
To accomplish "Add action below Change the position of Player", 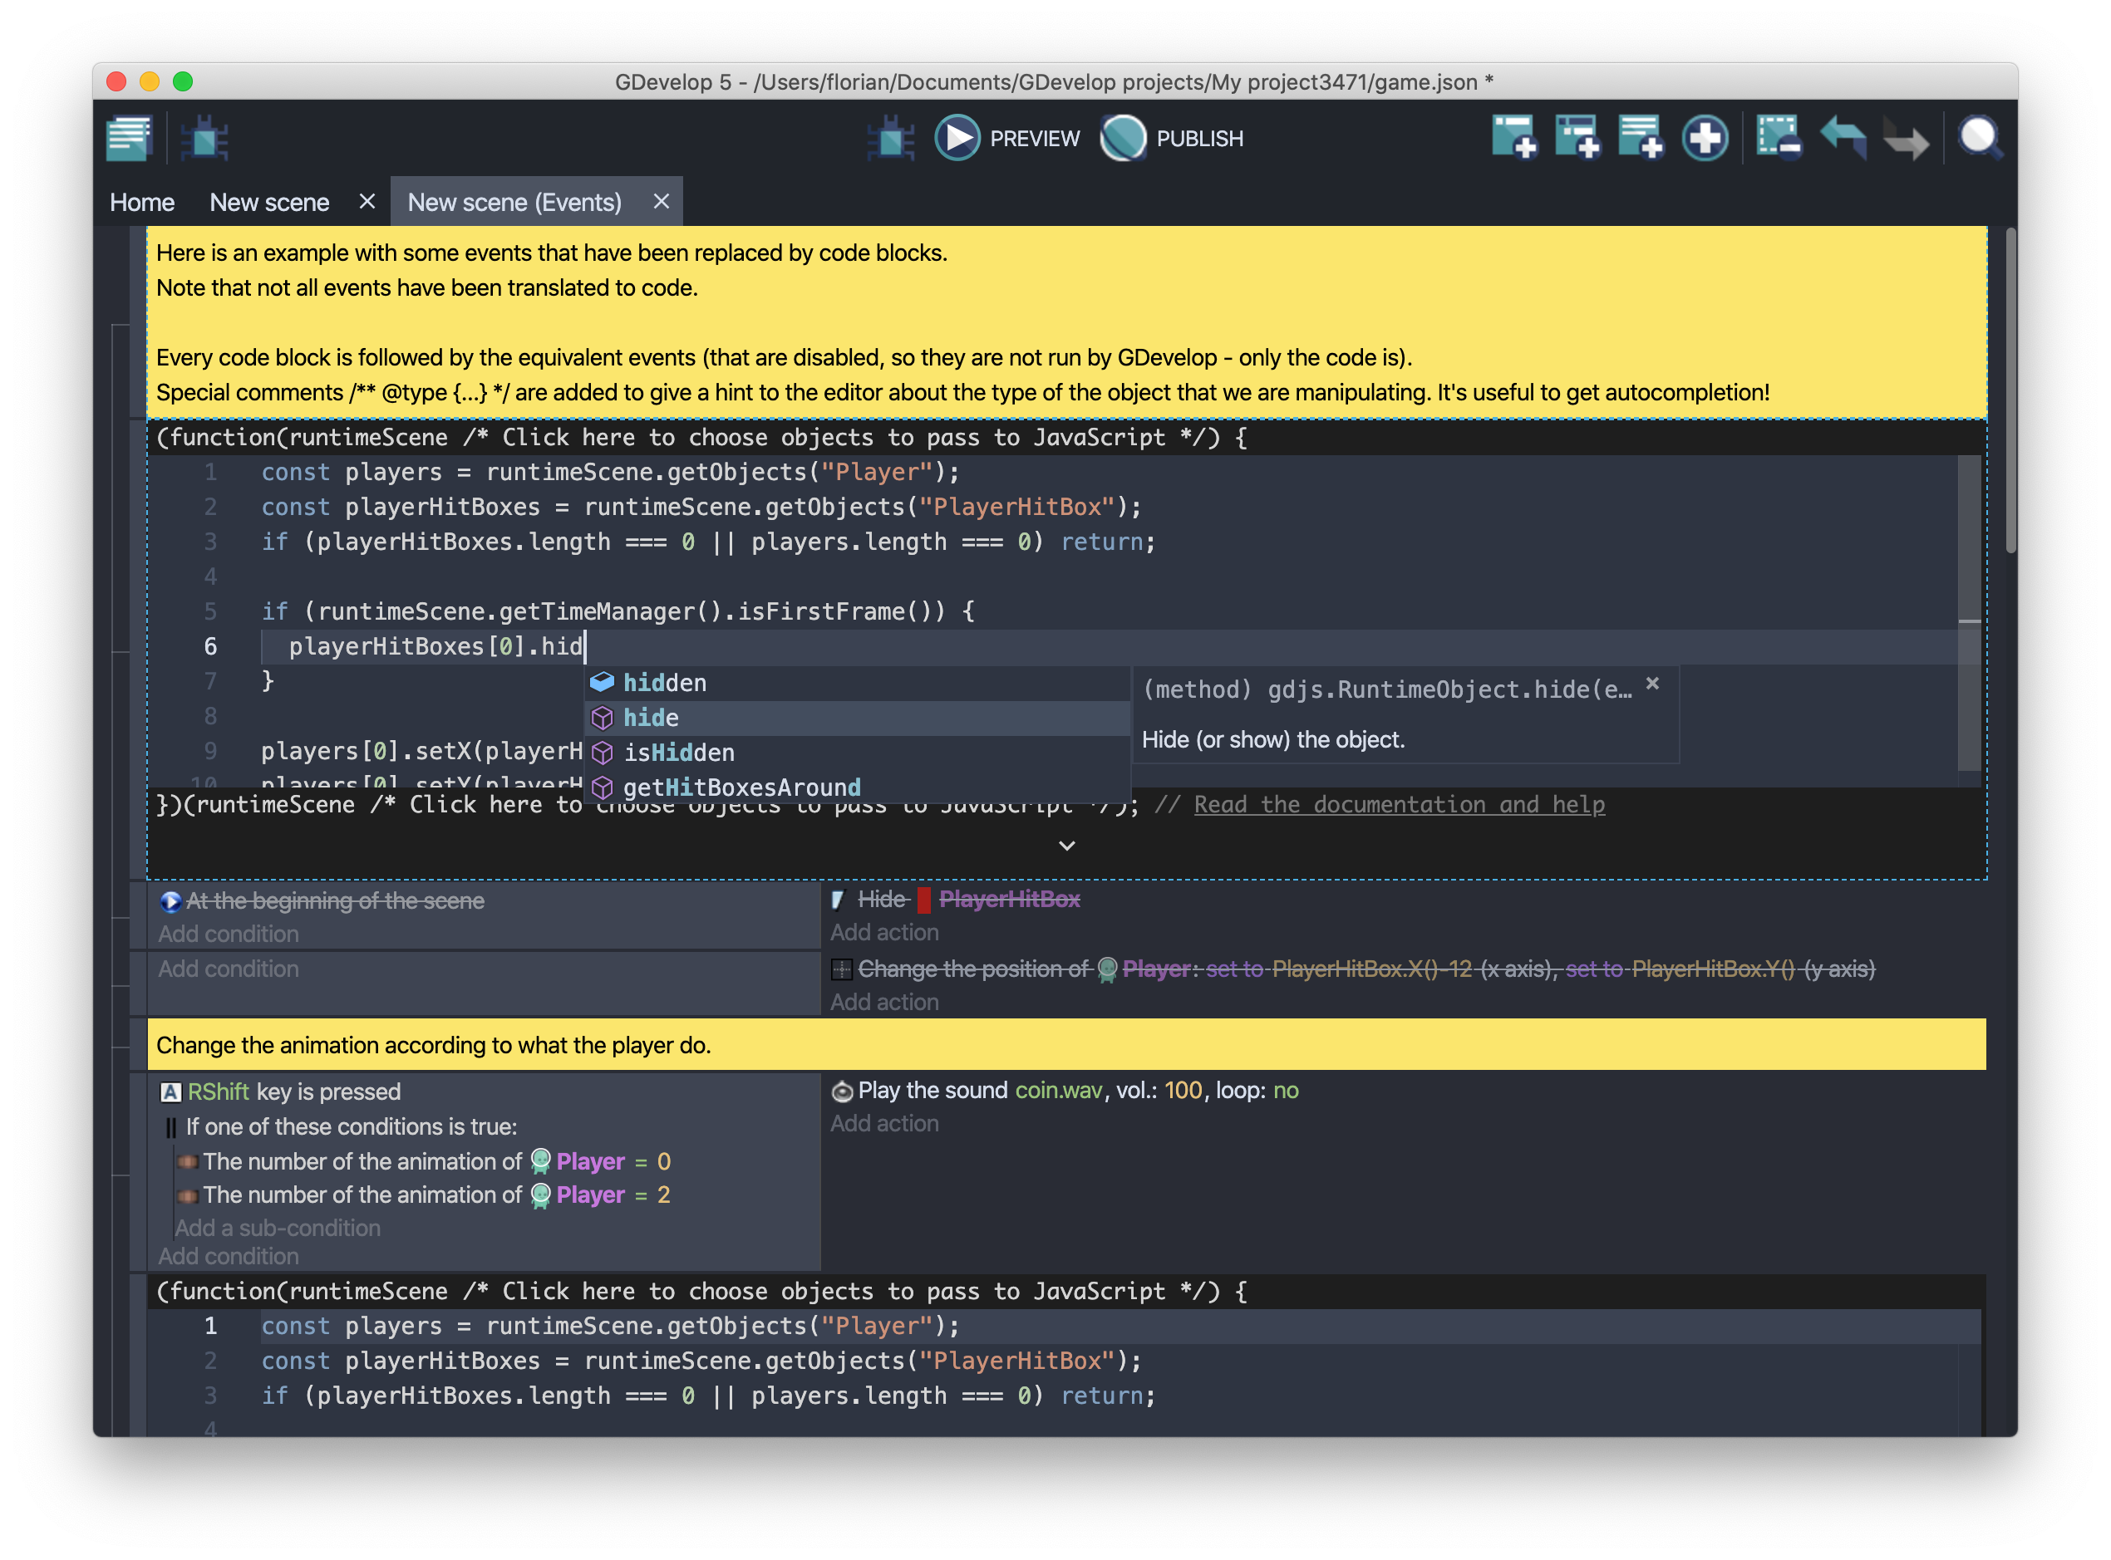I will point(884,1002).
